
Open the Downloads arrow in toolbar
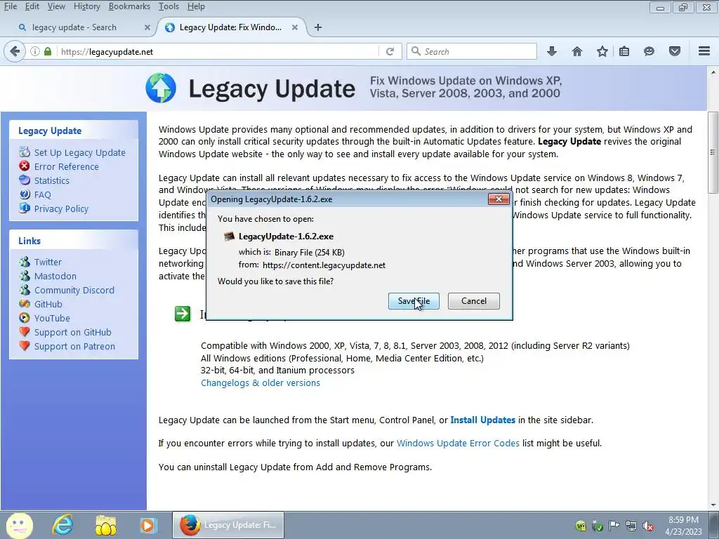click(x=552, y=51)
